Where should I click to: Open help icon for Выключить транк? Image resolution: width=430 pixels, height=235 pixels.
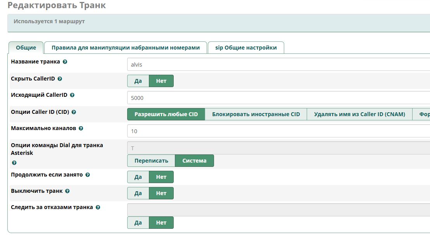67,191
